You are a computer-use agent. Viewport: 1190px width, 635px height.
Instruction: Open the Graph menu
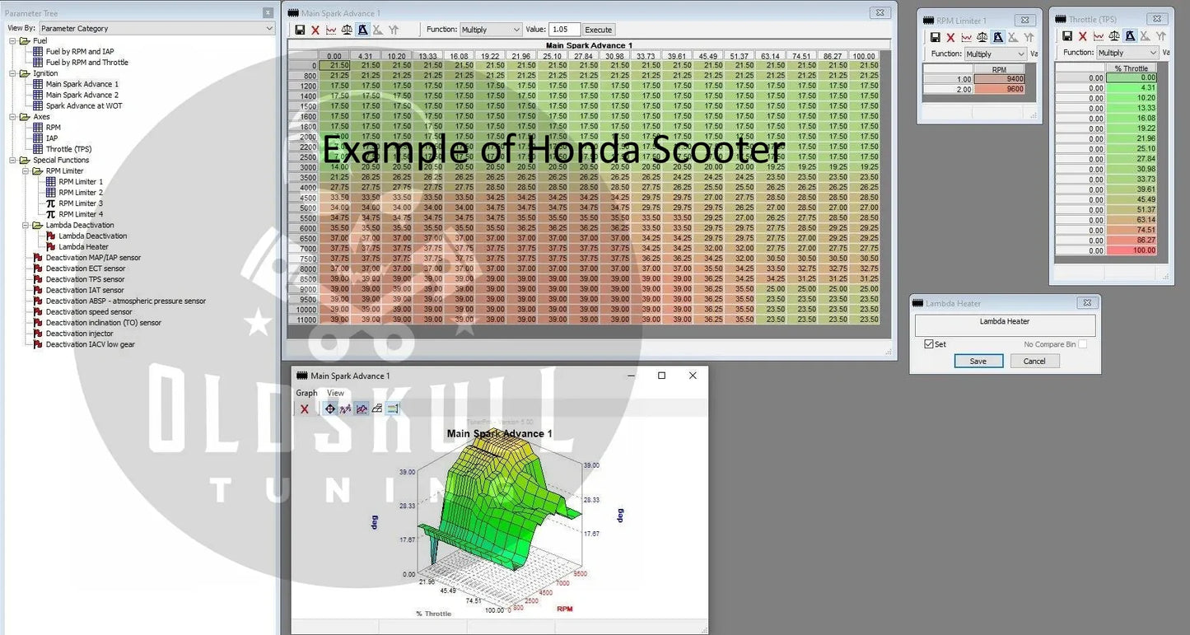pos(306,393)
